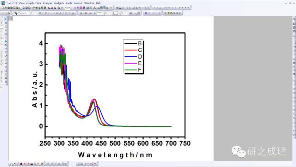296x167 pixels.
Task: Open the Edit menu
Action: [15, 3]
